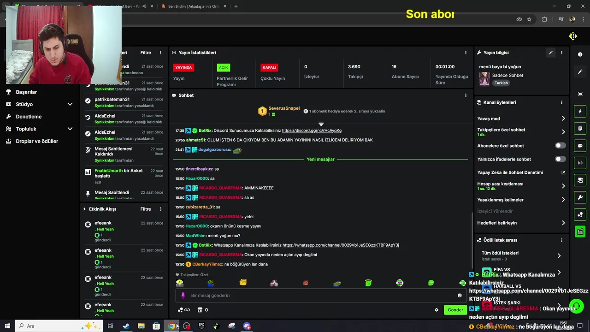Click the pencil icon in the right sidebar
This screenshot has height=332, width=590.
[x=580, y=71]
